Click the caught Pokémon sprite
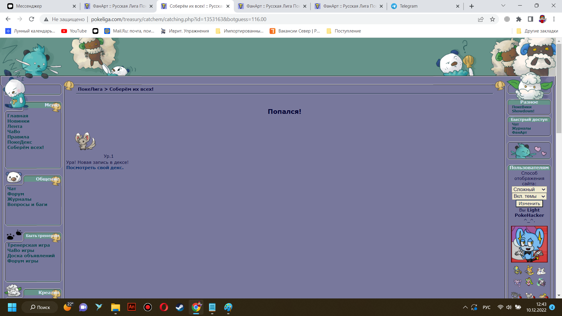This screenshot has width=562, height=316. point(85,141)
